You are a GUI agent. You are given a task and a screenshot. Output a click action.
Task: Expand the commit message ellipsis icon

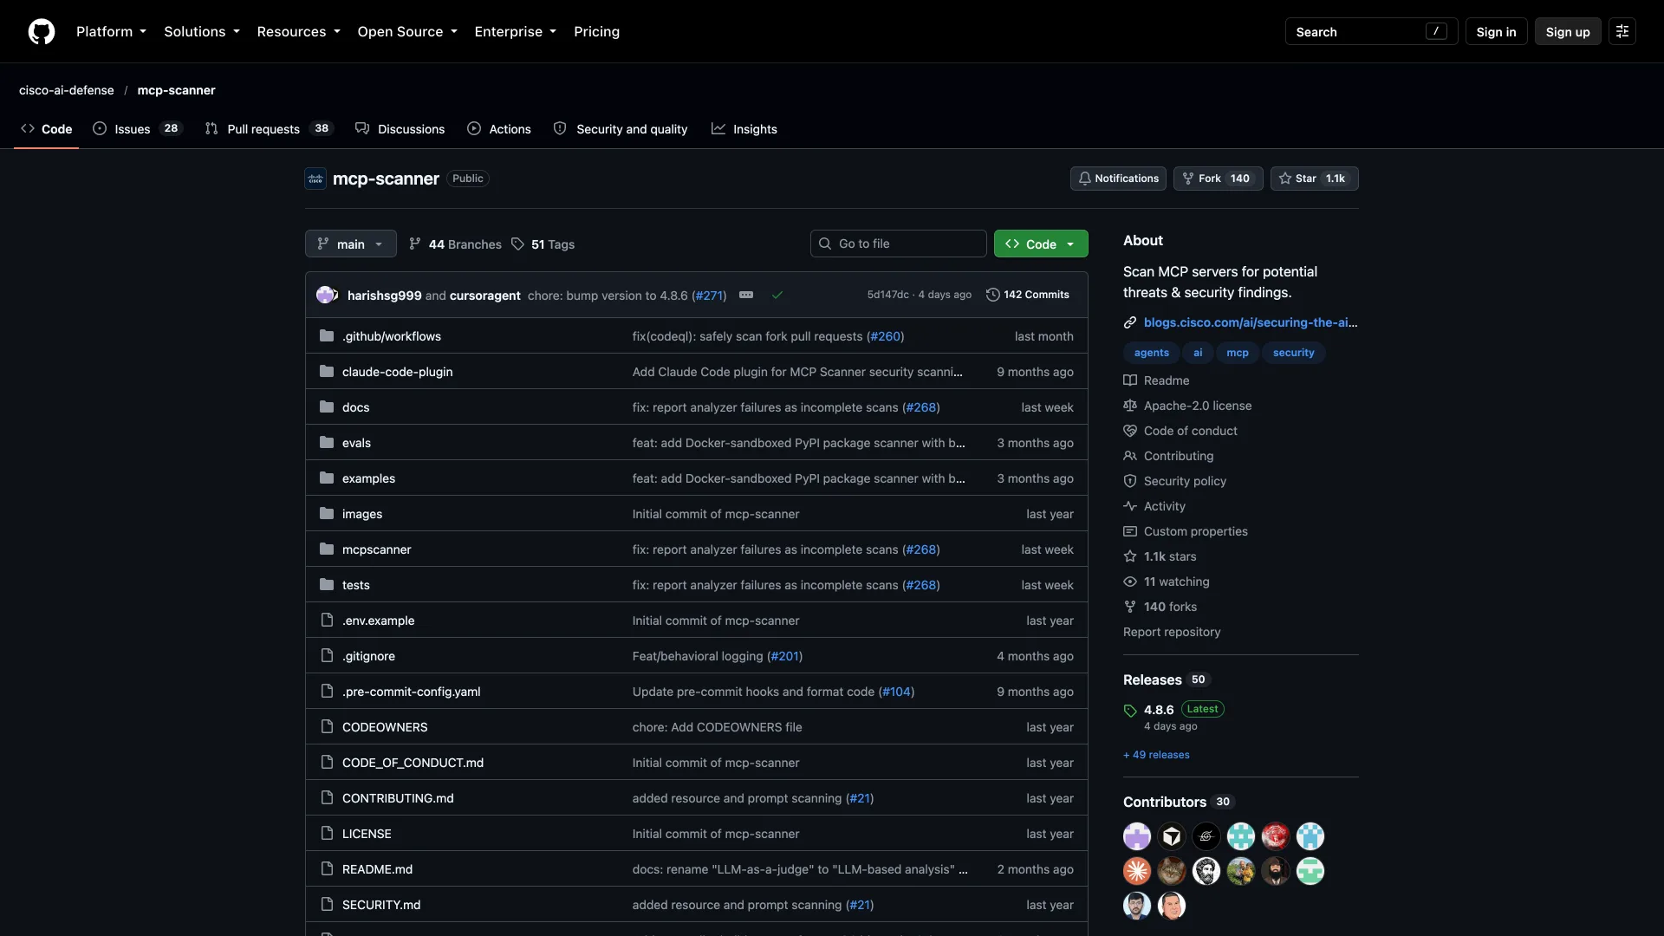(x=746, y=295)
